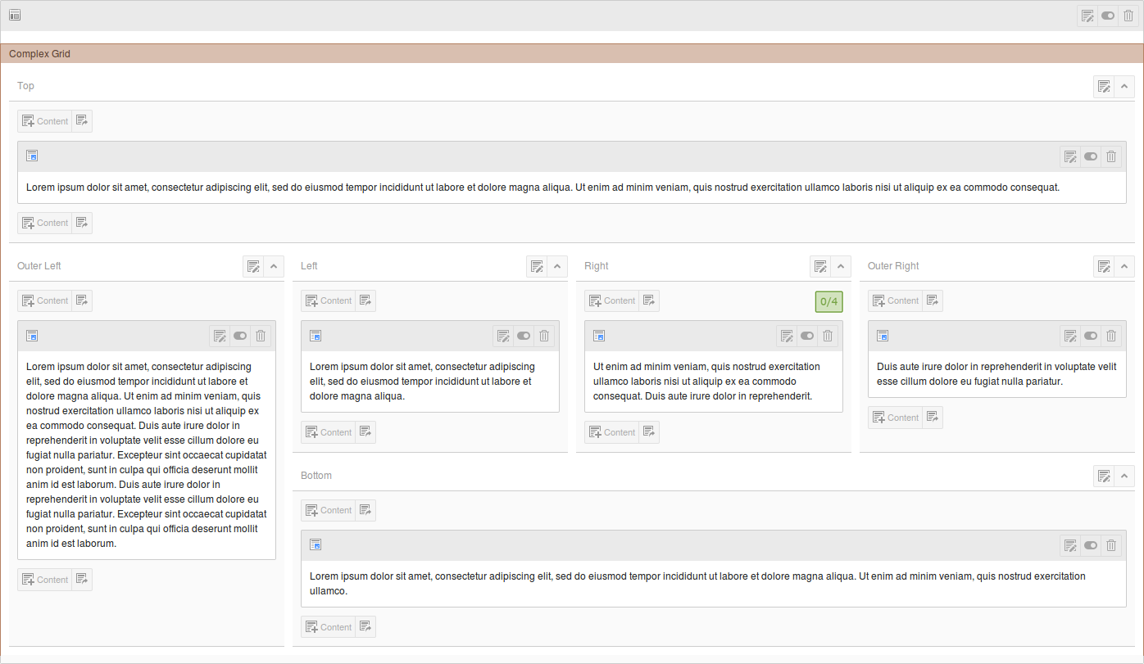This screenshot has width=1144, height=664.
Task: Collapse the Outer Left column
Action: [x=274, y=266]
